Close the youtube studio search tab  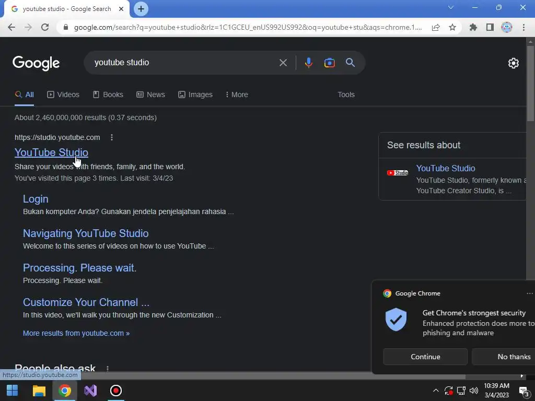pyautogui.click(x=121, y=9)
